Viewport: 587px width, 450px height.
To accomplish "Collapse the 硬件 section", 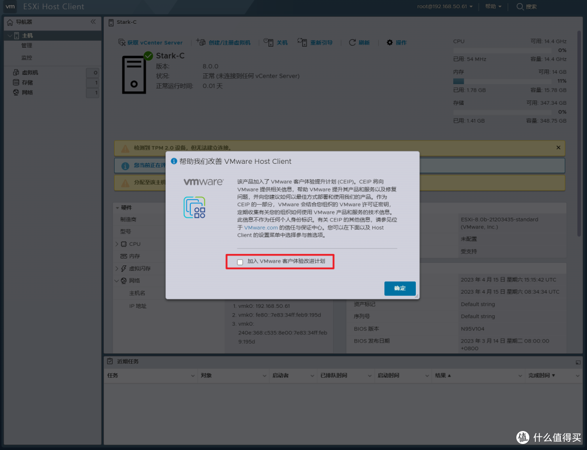I will pos(117,207).
